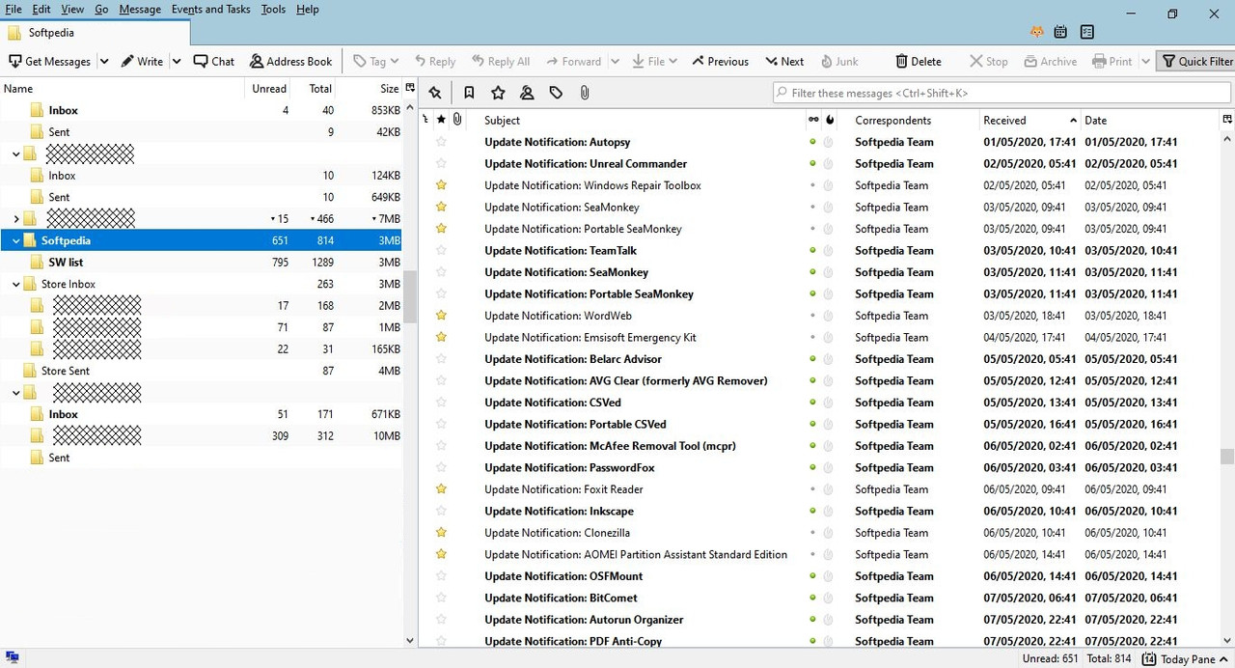The height and width of the screenshot is (668, 1235).
Task: Filter messages from address book contacts
Action: coord(527,93)
